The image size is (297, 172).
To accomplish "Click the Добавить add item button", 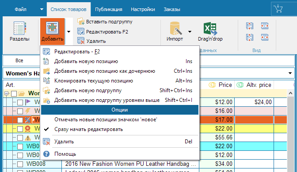I will 52,31.
